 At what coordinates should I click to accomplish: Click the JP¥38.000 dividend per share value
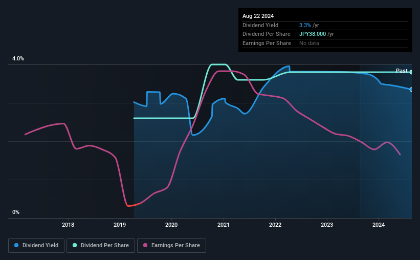point(313,34)
